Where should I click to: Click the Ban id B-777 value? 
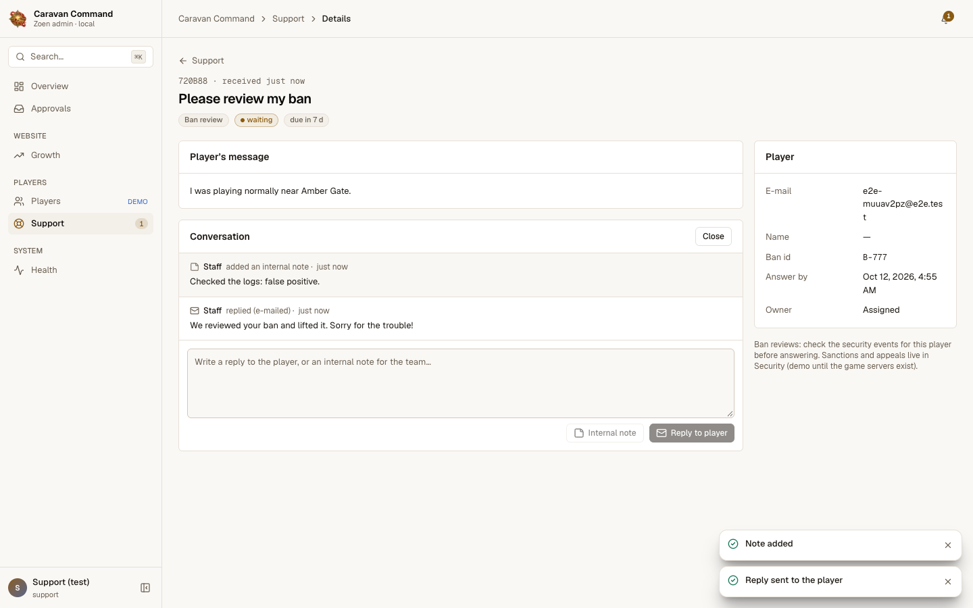coord(875,257)
